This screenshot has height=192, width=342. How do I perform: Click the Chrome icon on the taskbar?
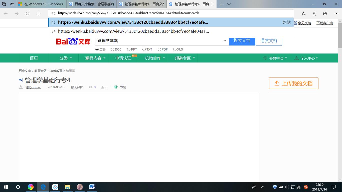click(x=31, y=187)
